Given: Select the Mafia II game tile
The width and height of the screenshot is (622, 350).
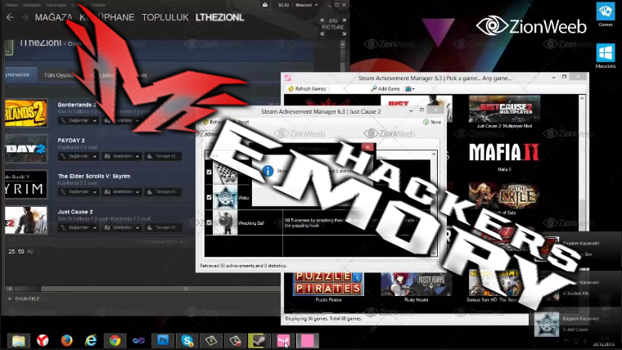Looking at the screenshot, I should tap(504, 155).
